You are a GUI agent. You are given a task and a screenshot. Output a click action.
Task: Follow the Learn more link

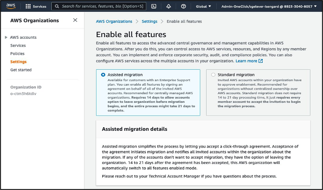click(246, 61)
